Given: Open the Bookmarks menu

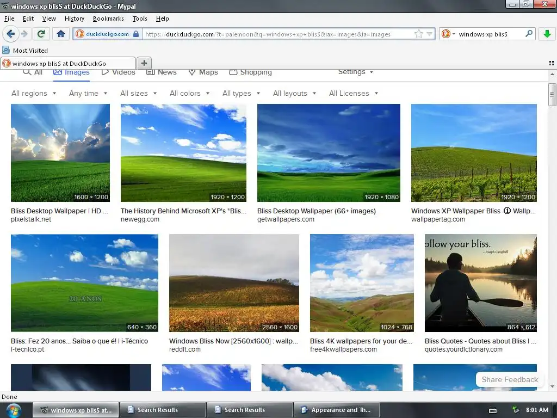Looking at the screenshot, I should coord(108,19).
